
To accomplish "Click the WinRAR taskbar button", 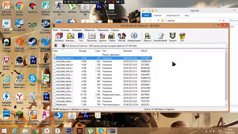I will [x=112, y=131].
